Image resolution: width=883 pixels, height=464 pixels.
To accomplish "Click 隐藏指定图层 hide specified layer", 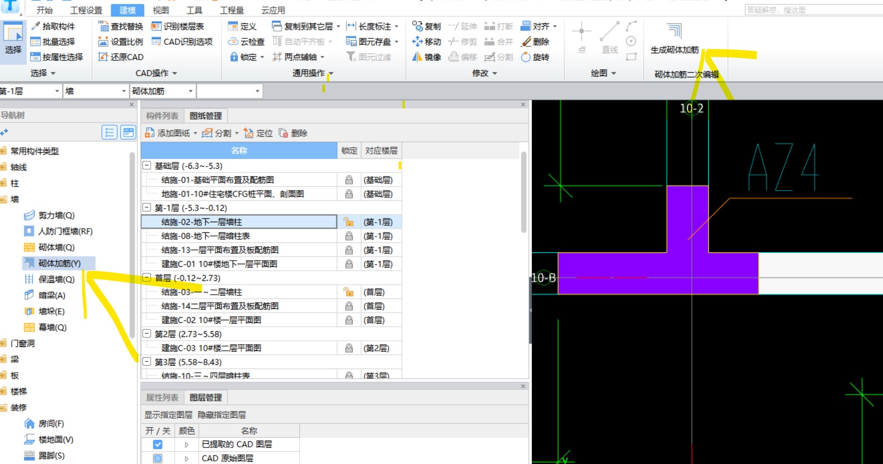I will (x=222, y=415).
